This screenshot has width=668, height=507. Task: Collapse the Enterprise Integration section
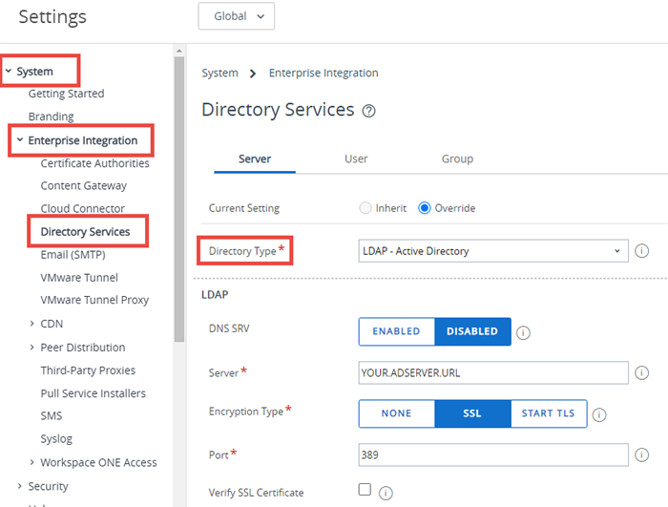click(20, 139)
